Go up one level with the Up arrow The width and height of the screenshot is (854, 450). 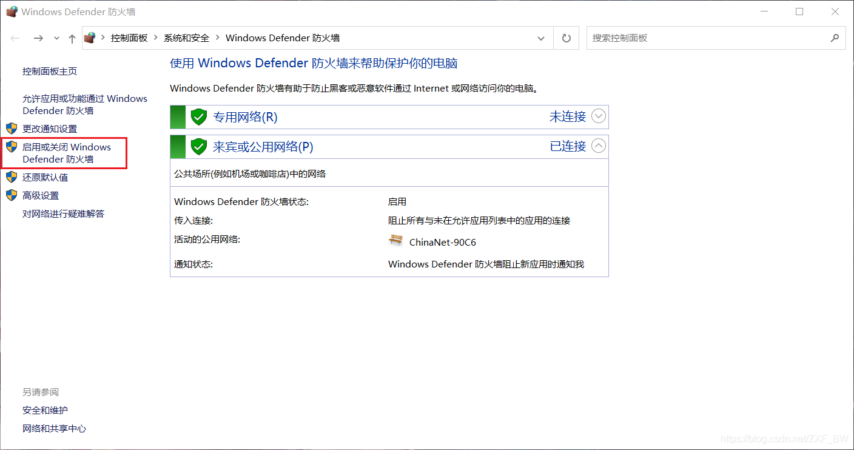coord(72,38)
